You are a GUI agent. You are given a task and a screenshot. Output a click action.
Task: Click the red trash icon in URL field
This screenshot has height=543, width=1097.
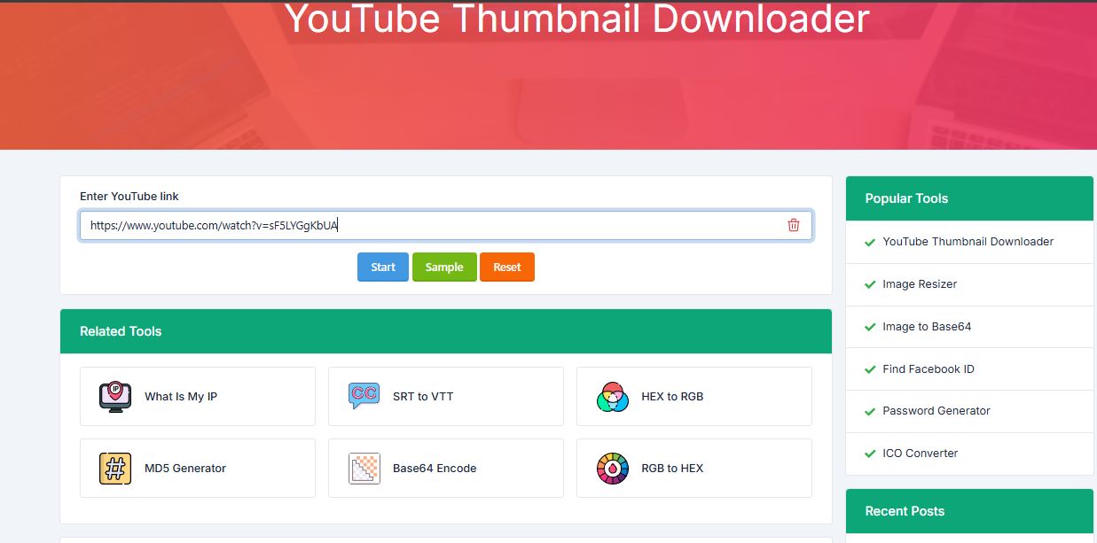tap(794, 225)
